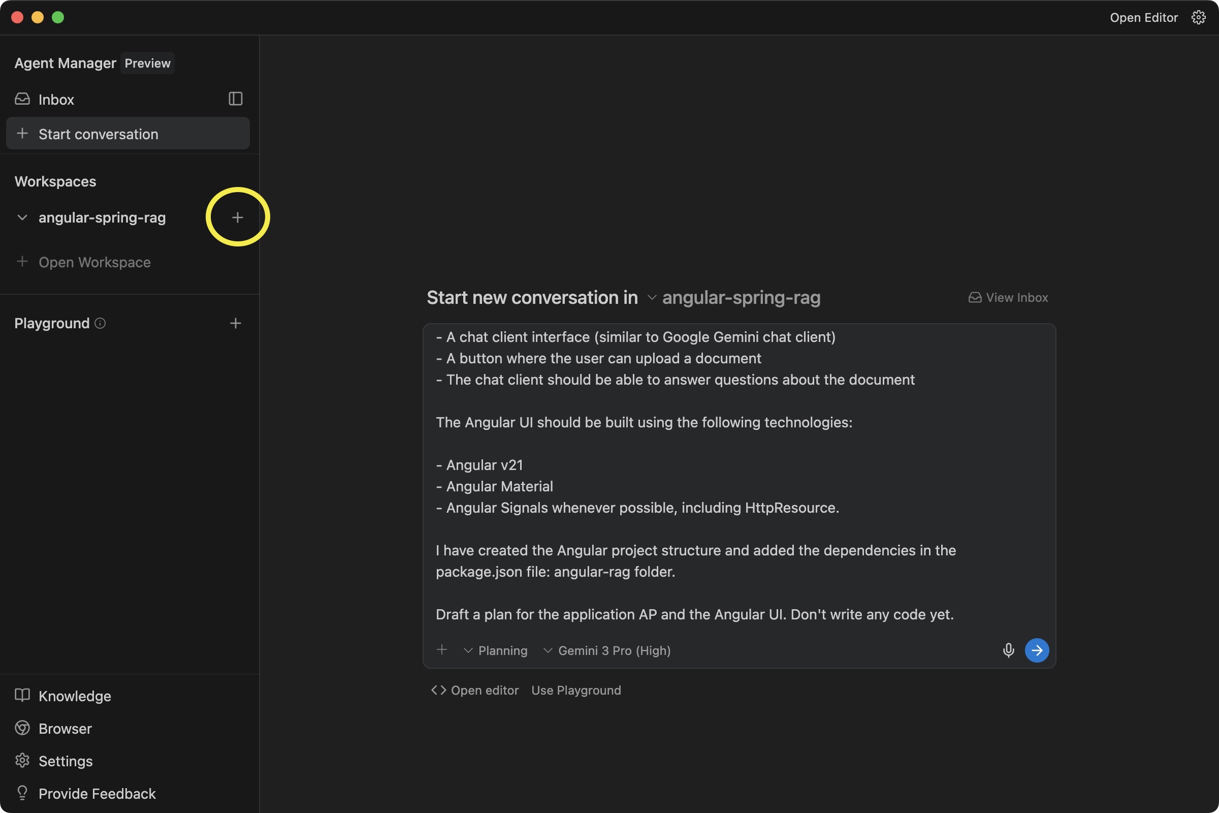1219x813 pixels.
Task: Start voice input with the microphone icon
Action: (x=1009, y=650)
